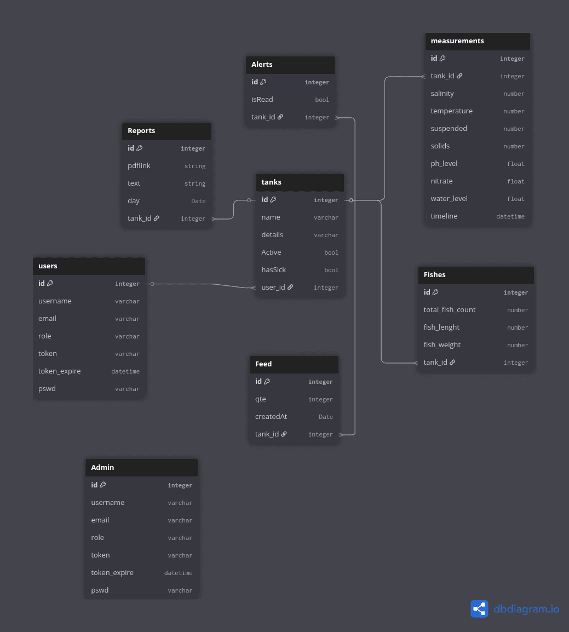This screenshot has height=632, width=569.
Task: Click the day field in Reports
Action: 166,201
